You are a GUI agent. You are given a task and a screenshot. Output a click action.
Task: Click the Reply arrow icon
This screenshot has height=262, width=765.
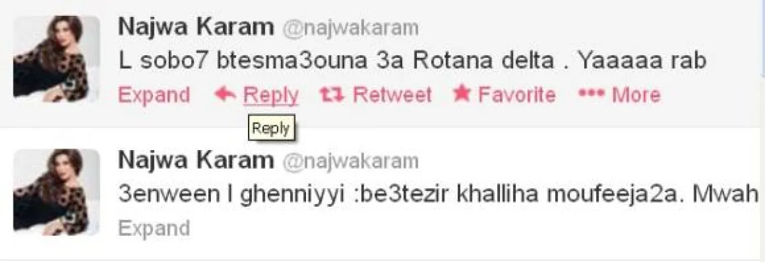pos(226,95)
